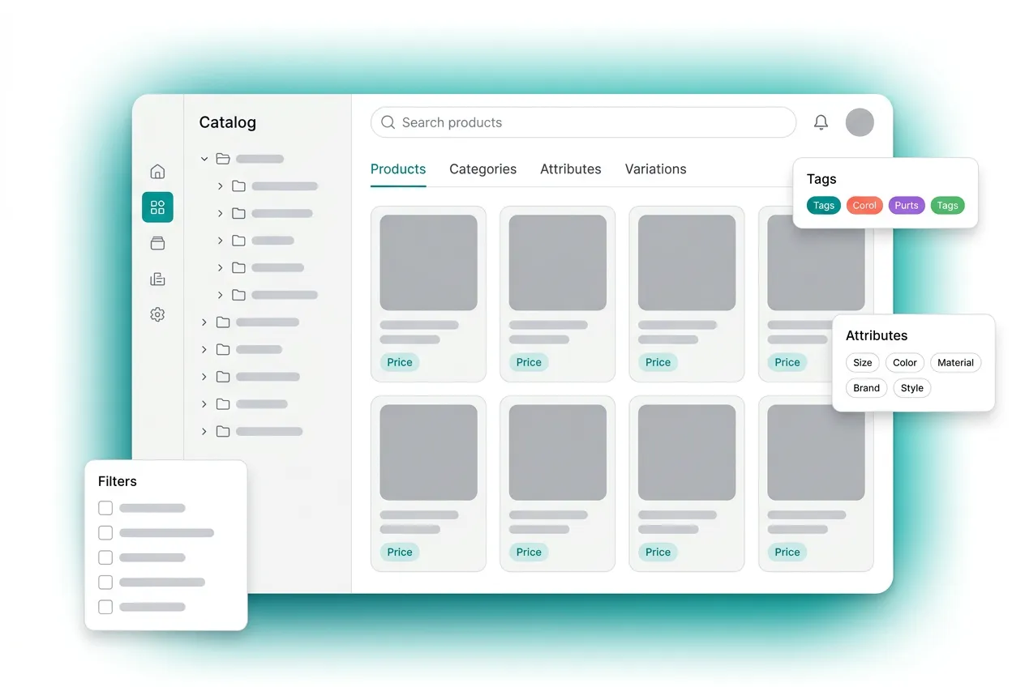Click Price badge on first bottom-row card
The width and height of the screenshot is (1025, 687).
[x=400, y=552]
